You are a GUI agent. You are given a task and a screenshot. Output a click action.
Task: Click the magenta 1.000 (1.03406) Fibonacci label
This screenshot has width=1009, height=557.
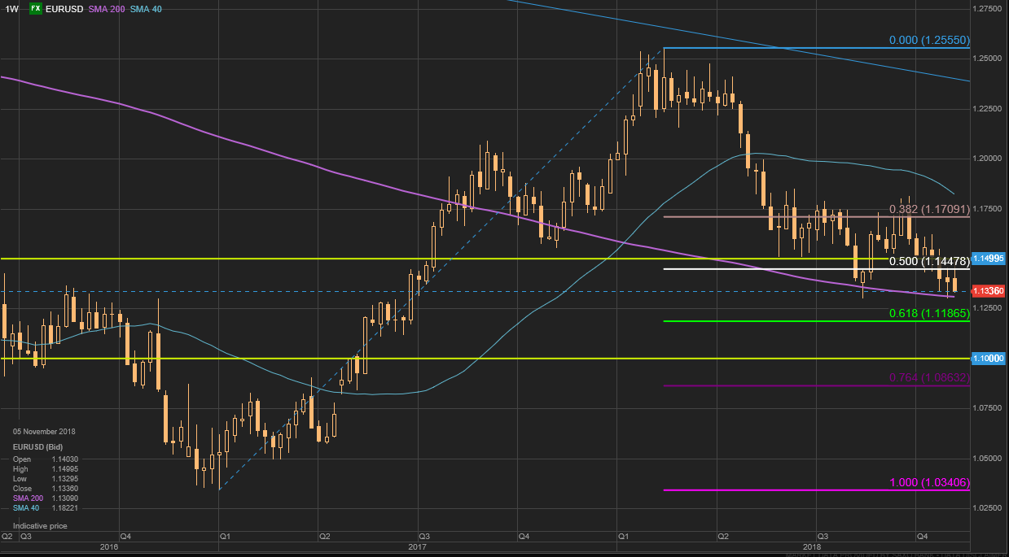929,482
